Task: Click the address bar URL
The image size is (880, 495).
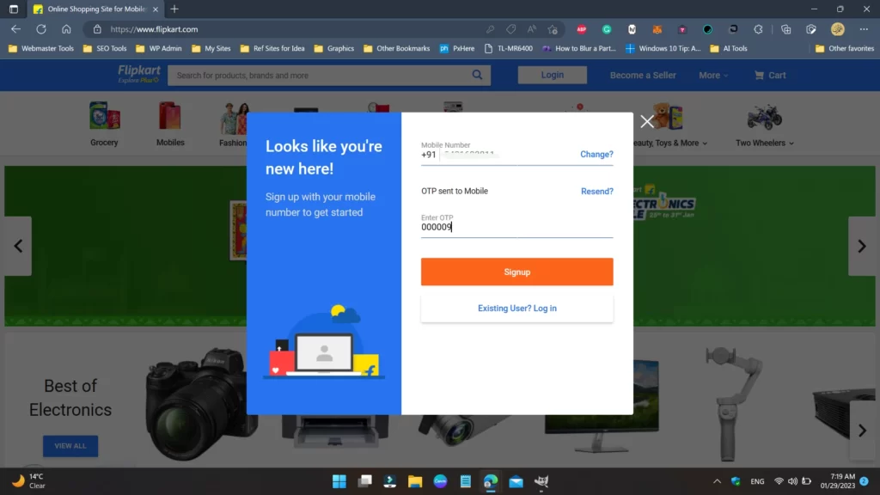Action: coord(155,29)
